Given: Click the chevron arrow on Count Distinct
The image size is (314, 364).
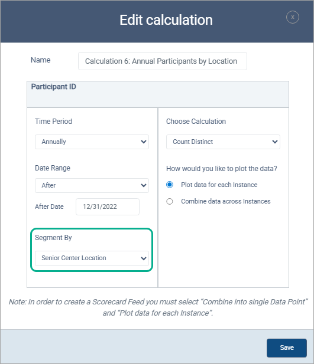Looking at the screenshot, I should (x=275, y=142).
